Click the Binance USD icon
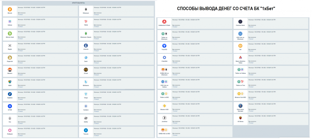The height and width of the screenshot is (140, 312). tap(164, 105)
